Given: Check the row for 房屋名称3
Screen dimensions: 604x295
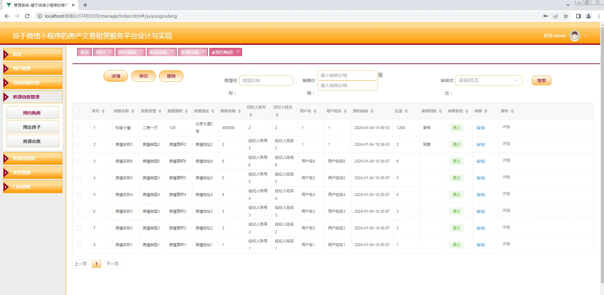Looking at the screenshot, I should pyautogui.click(x=78, y=211).
